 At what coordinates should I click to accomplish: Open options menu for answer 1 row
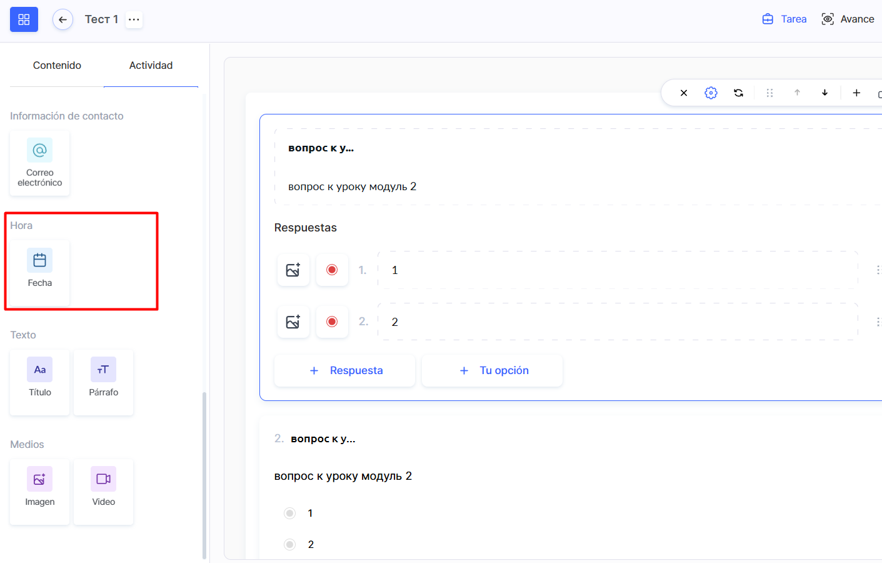[x=878, y=270]
